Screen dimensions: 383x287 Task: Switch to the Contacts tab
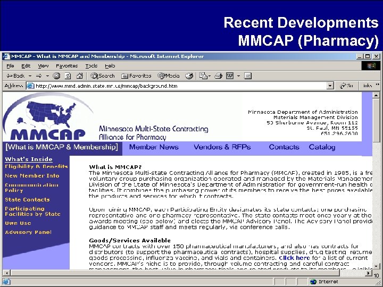(x=284, y=147)
